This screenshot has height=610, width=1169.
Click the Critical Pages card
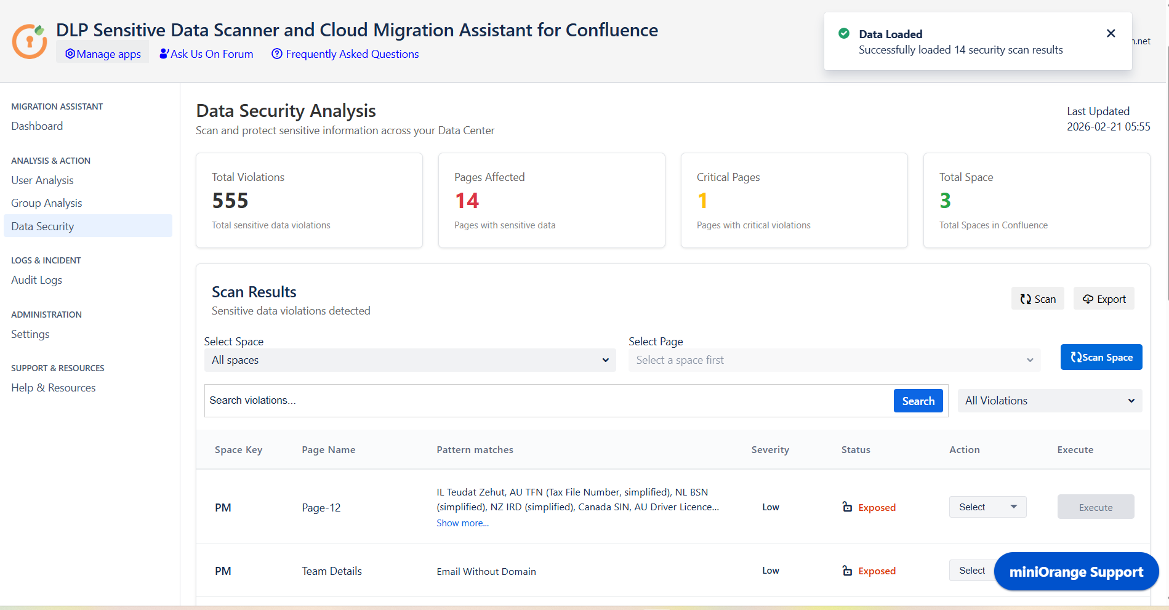pyautogui.click(x=794, y=201)
